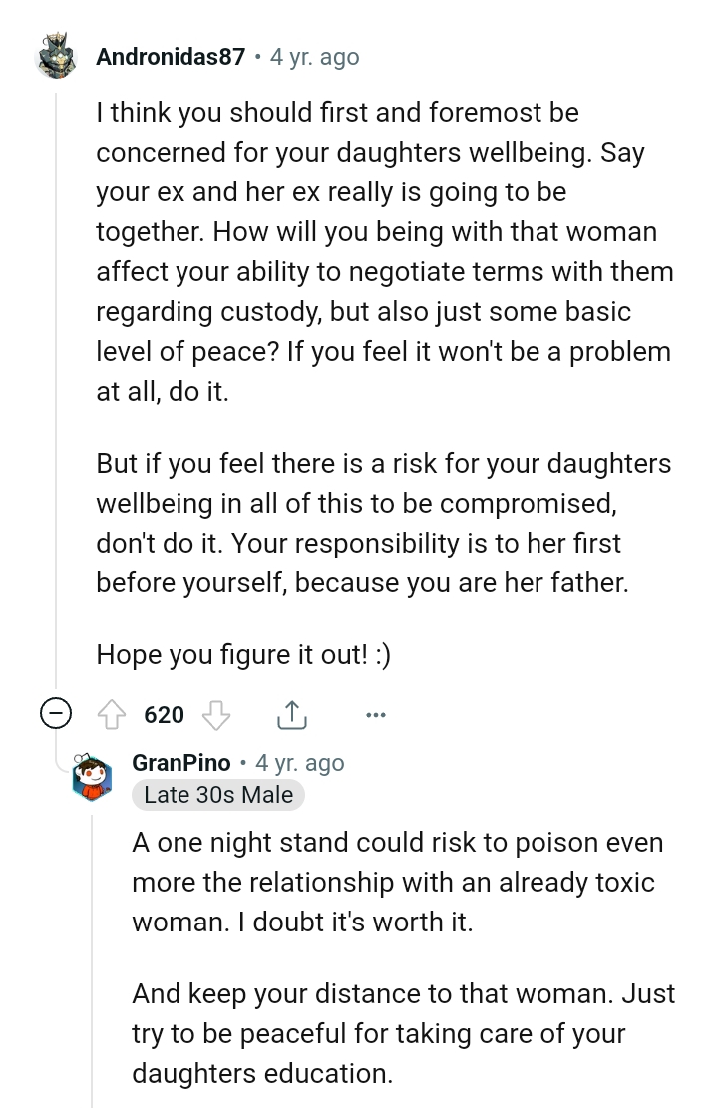This screenshot has width=718, height=1108.
Task: Tap the "Late 30s Male" flair
Action: (x=218, y=795)
